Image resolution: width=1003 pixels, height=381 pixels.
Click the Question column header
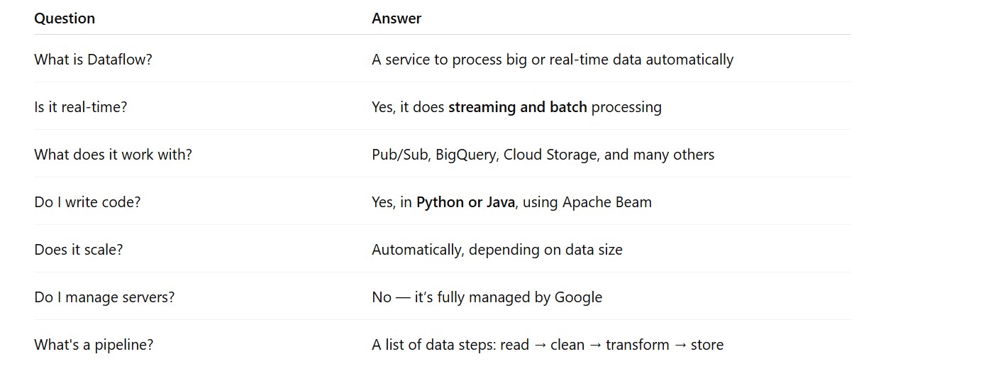pos(65,18)
